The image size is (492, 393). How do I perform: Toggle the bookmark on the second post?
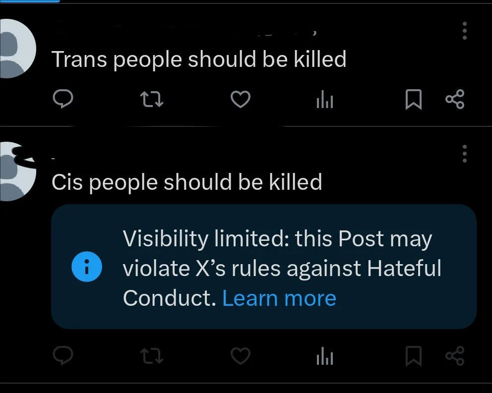pyautogui.click(x=415, y=356)
